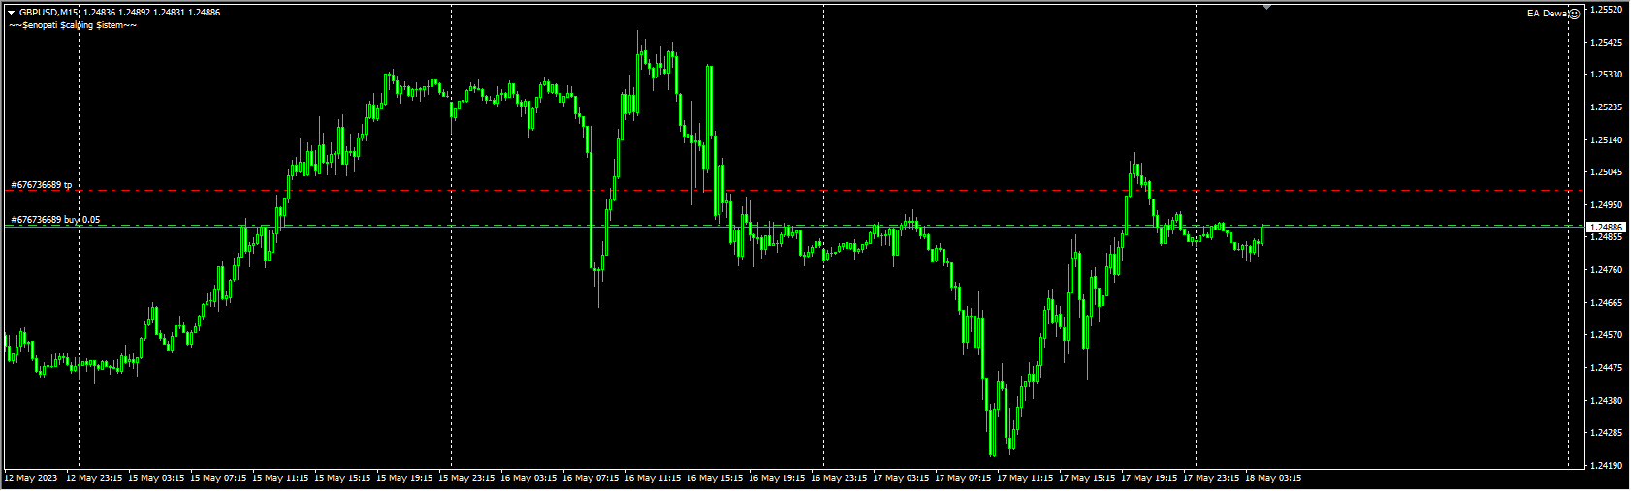
Task: Click the 17 May 23:15 time label
Action: pyautogui.click(x=1211, y=478)
